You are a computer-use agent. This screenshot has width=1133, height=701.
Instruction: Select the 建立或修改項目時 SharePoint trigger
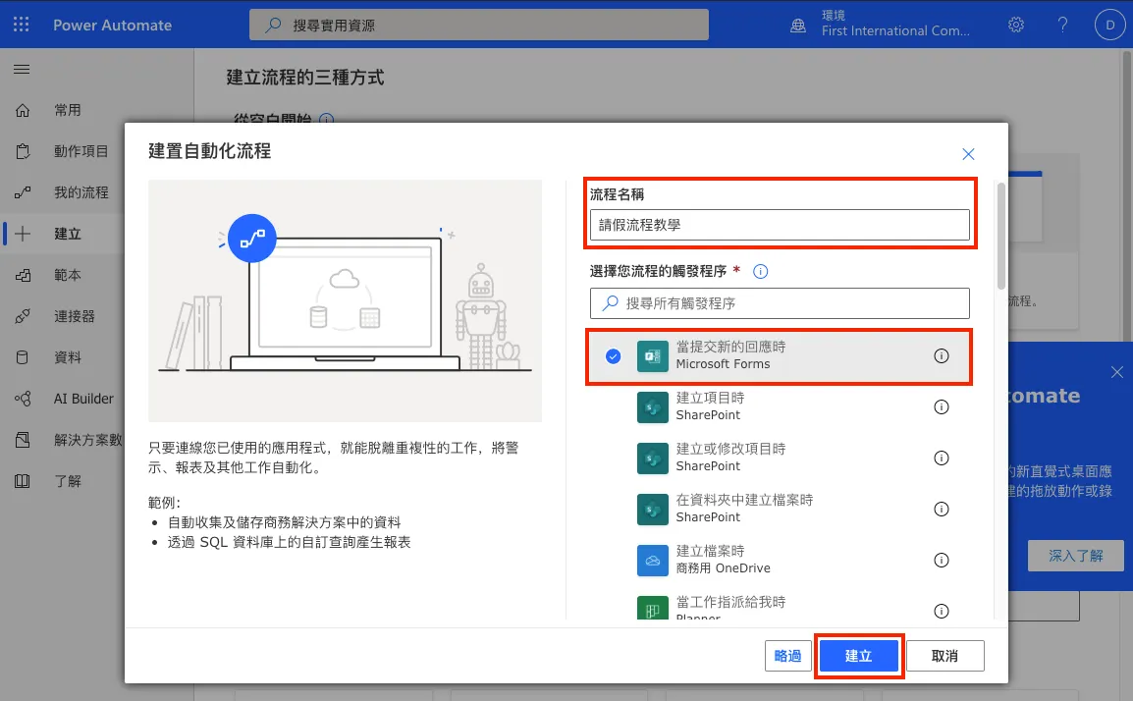(x=779, y=458)
